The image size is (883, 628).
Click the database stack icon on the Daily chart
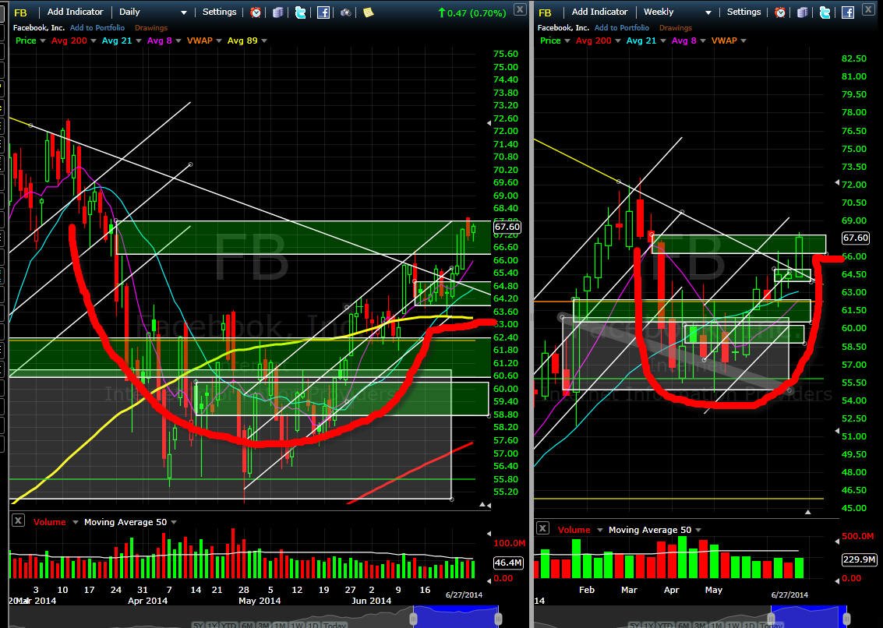tap(278, 12)
